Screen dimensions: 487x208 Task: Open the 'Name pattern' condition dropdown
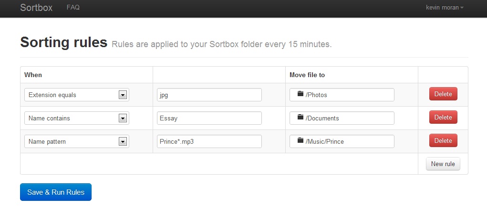(x=77, y=141)
